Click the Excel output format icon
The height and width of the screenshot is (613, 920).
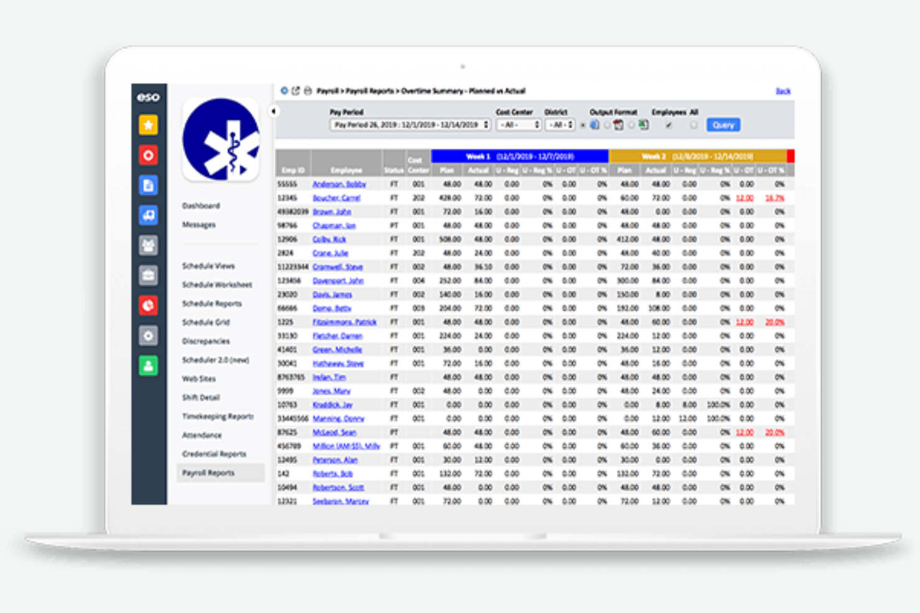643,125
